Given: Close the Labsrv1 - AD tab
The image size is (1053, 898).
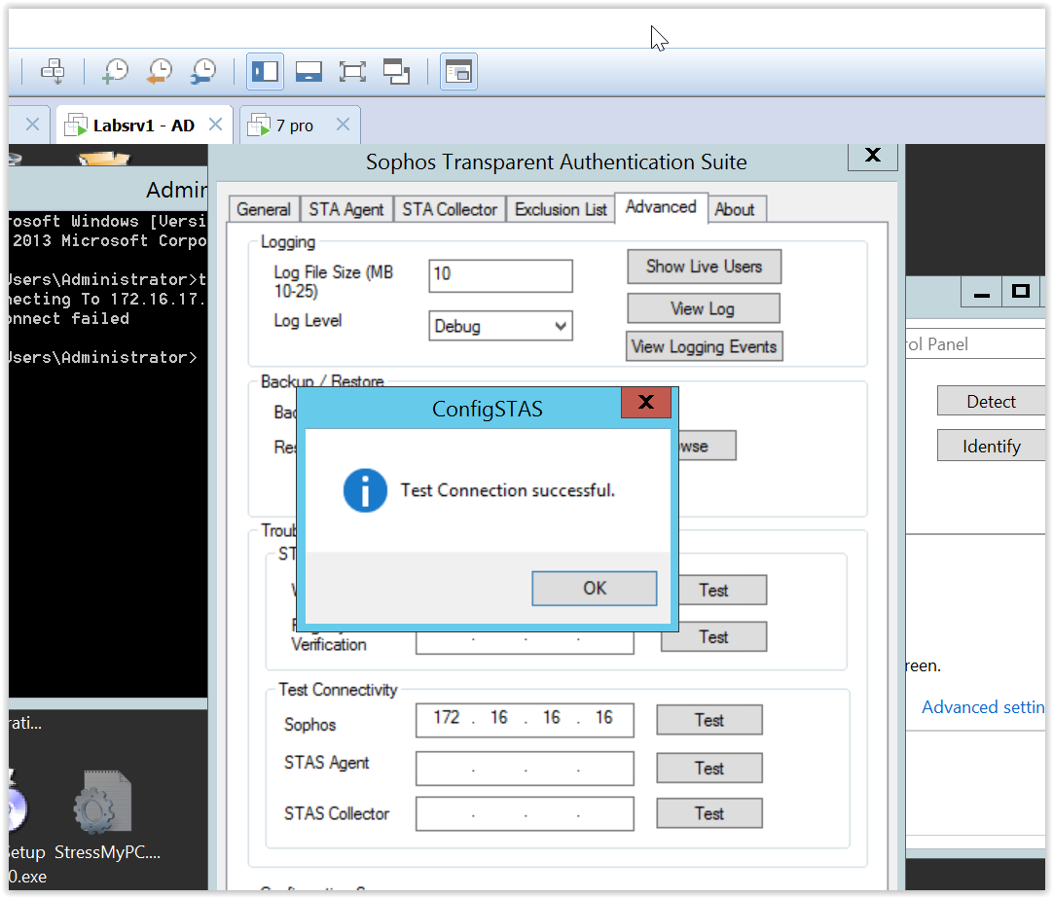Looking at the screenshot, I should point(216,125).
